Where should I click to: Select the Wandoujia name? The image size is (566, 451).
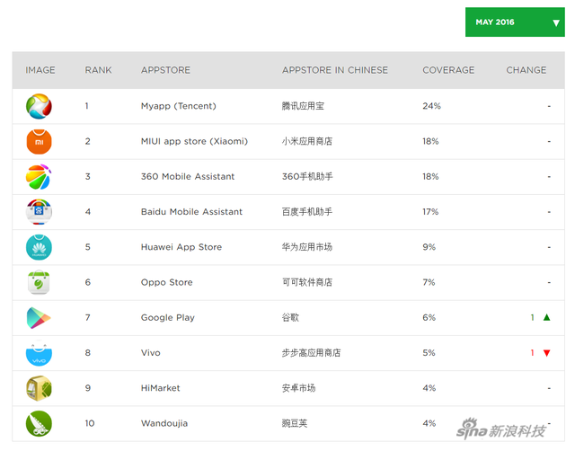164,423
